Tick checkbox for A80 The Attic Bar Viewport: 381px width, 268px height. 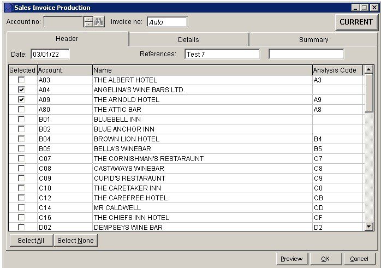pyautogui.click(x=21, y=109)
